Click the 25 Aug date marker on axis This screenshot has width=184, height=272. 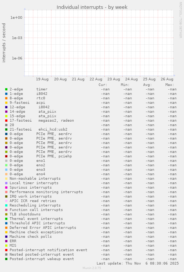click(149, 79)
